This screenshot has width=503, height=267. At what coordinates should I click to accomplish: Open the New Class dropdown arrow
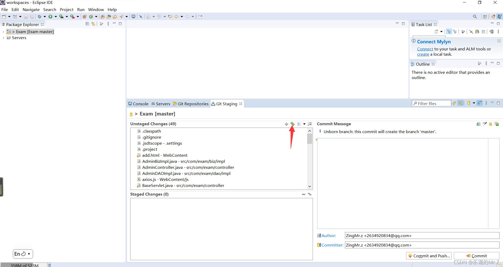(x=96, y=17)
